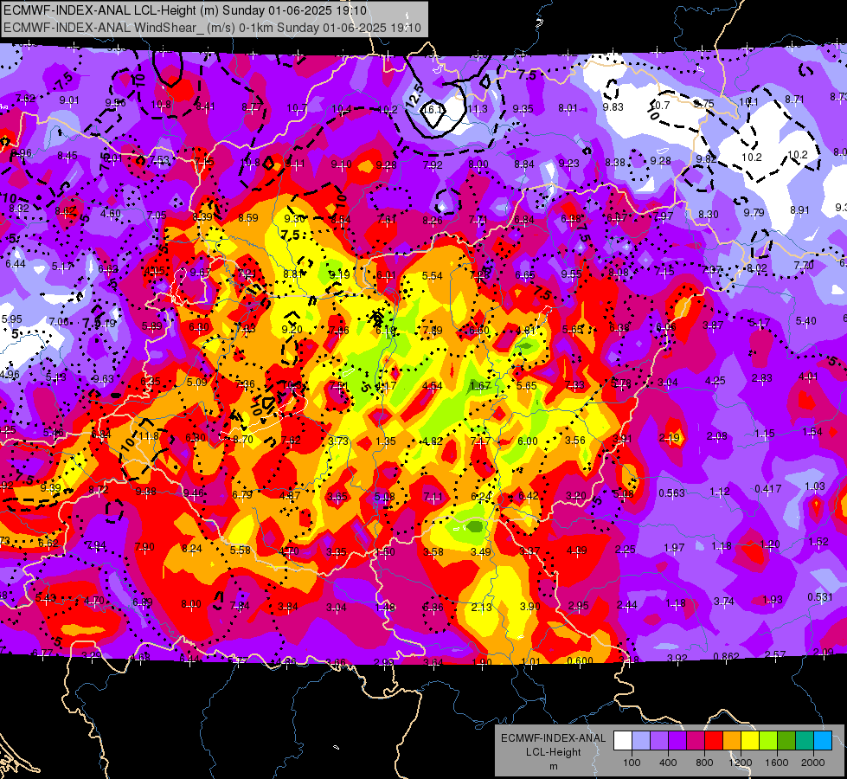The height and width of the screenshot is (779, 847).
Task: Click the wind shear value 8.24
Action: 192,549
